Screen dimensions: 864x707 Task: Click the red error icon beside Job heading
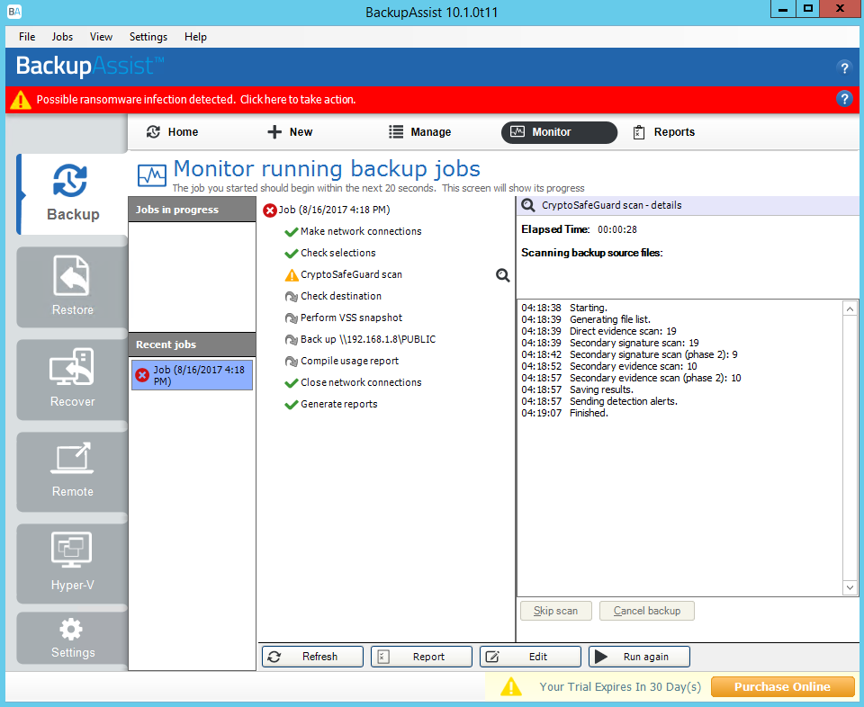269,210
